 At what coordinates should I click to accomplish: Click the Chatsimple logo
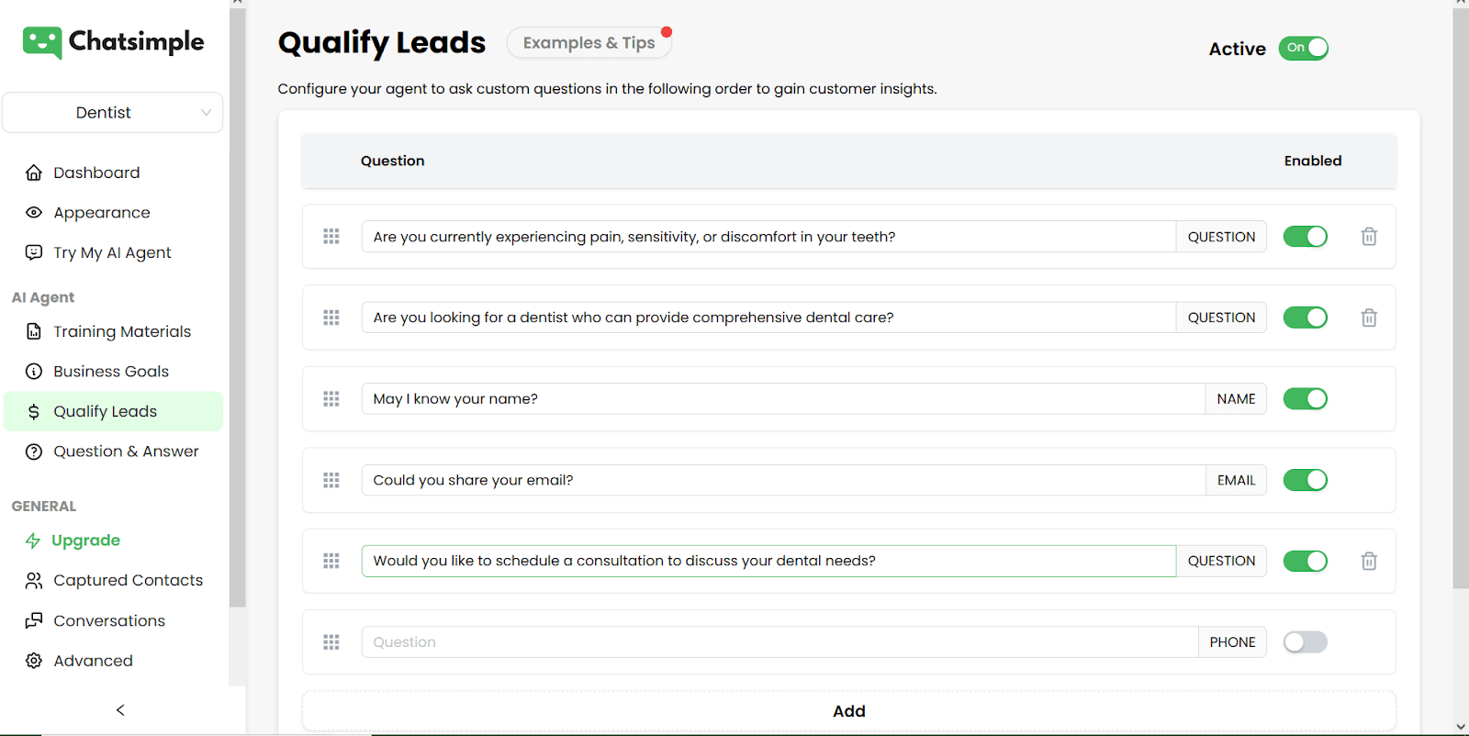click(x=114, y=42)
